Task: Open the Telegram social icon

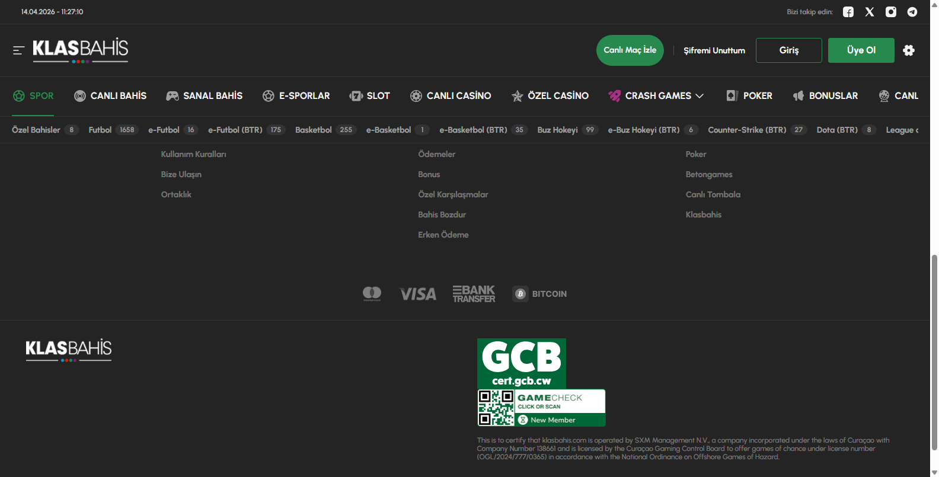Action: coord(912,12)
